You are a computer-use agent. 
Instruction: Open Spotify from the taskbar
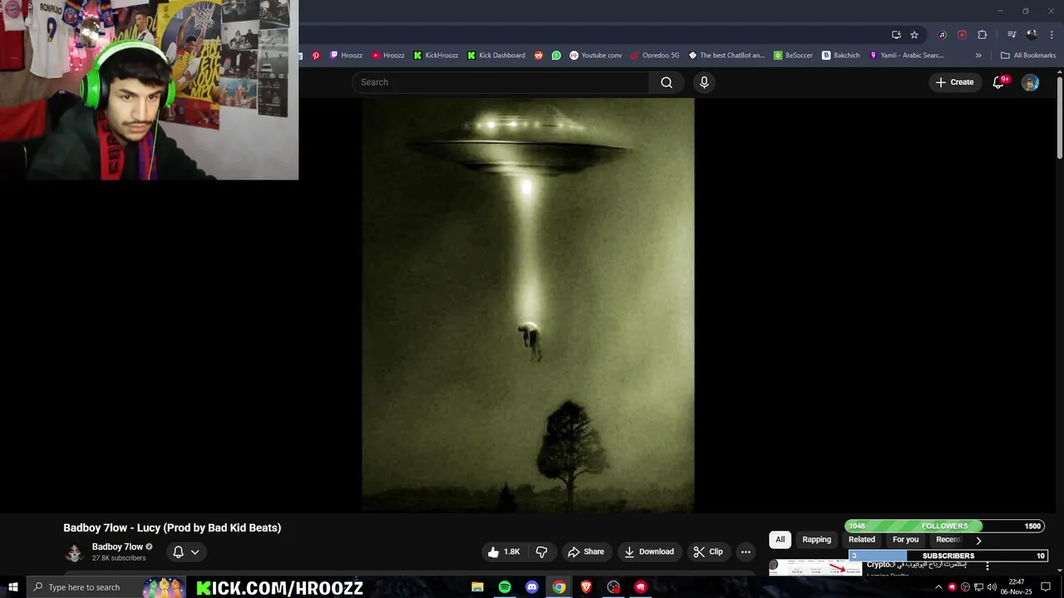[505, 587]
